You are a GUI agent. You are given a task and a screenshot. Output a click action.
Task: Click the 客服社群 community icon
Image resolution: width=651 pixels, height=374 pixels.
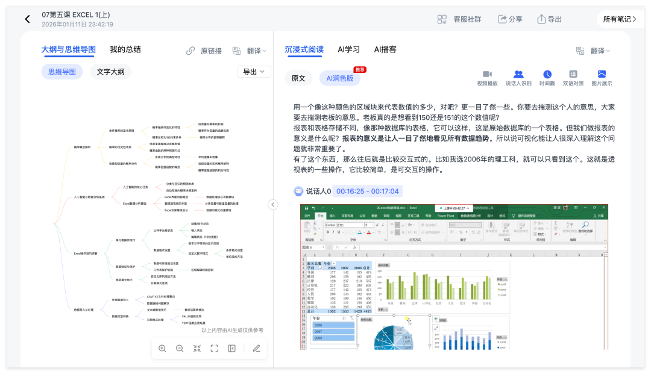(x=461, y=19)
